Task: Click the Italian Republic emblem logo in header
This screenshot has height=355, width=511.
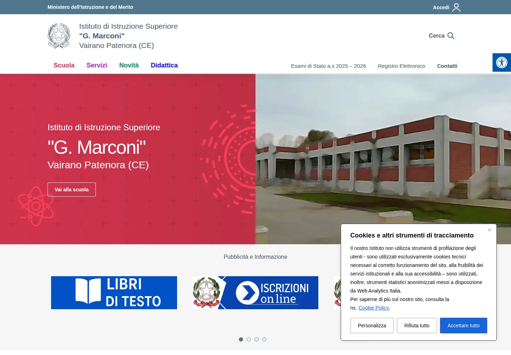Action: (x=59, y=35)
